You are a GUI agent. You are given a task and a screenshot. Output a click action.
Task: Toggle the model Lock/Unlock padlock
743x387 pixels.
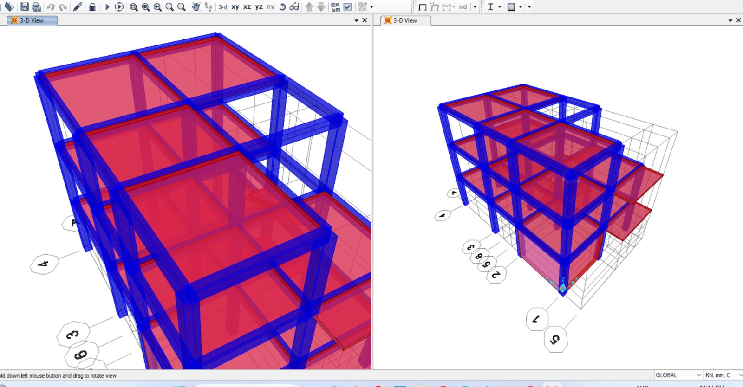92,7
